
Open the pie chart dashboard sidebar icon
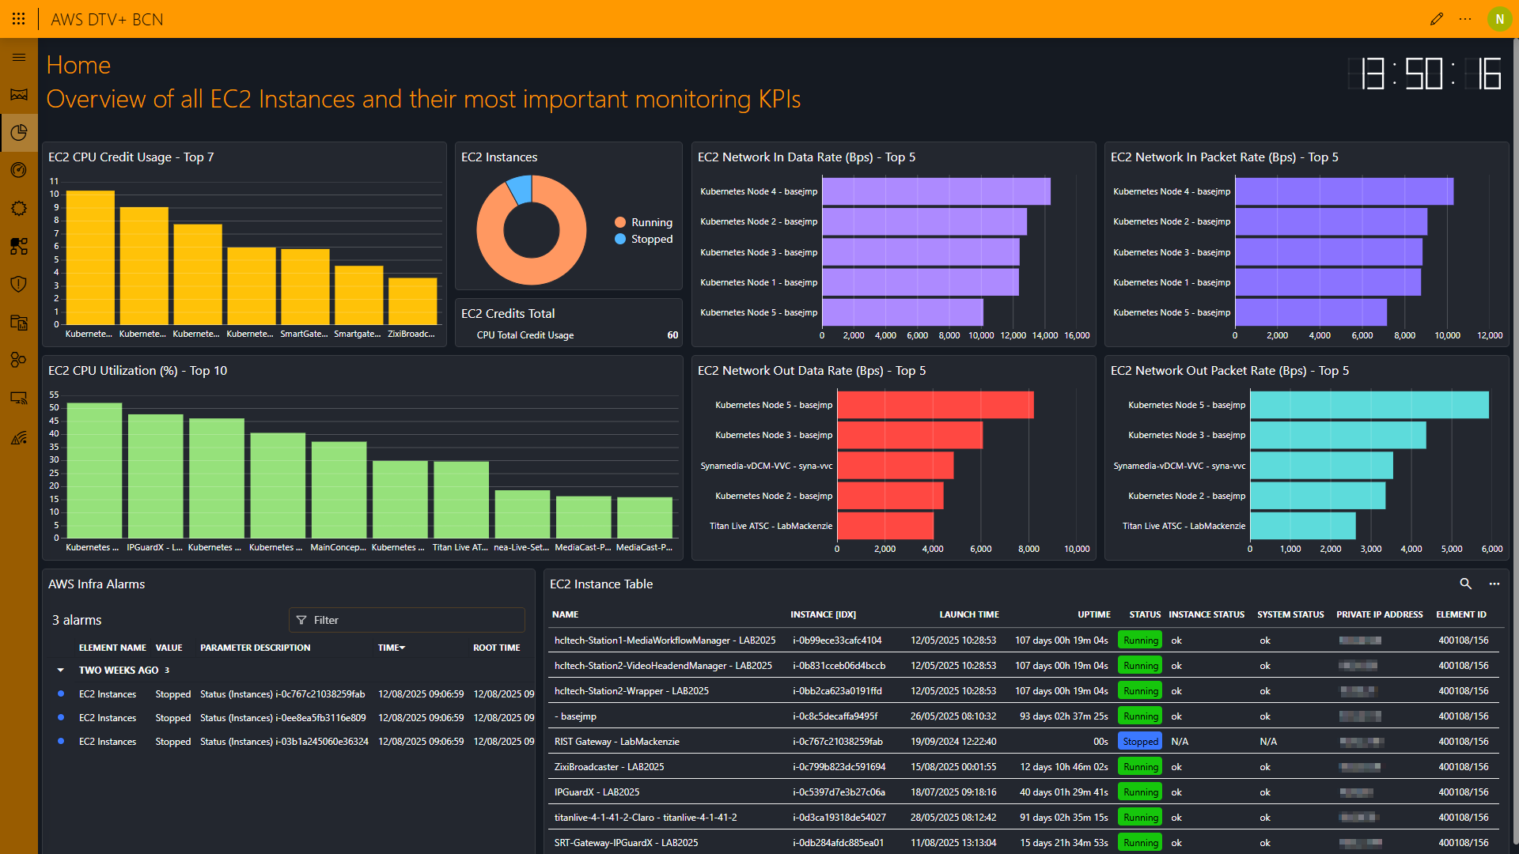click(x=19, y=132)
